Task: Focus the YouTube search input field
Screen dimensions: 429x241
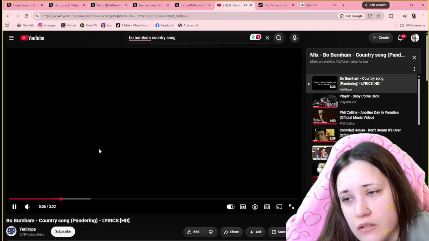Action: 188,38
